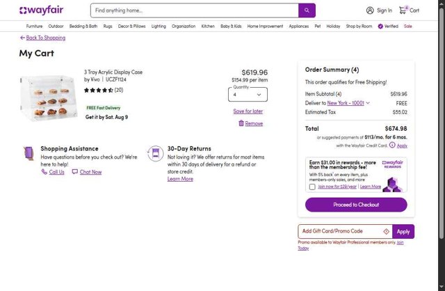Click the Wayfair Rewards logo
The height and width of the screenshot is (291, 445).
point(392,164)
